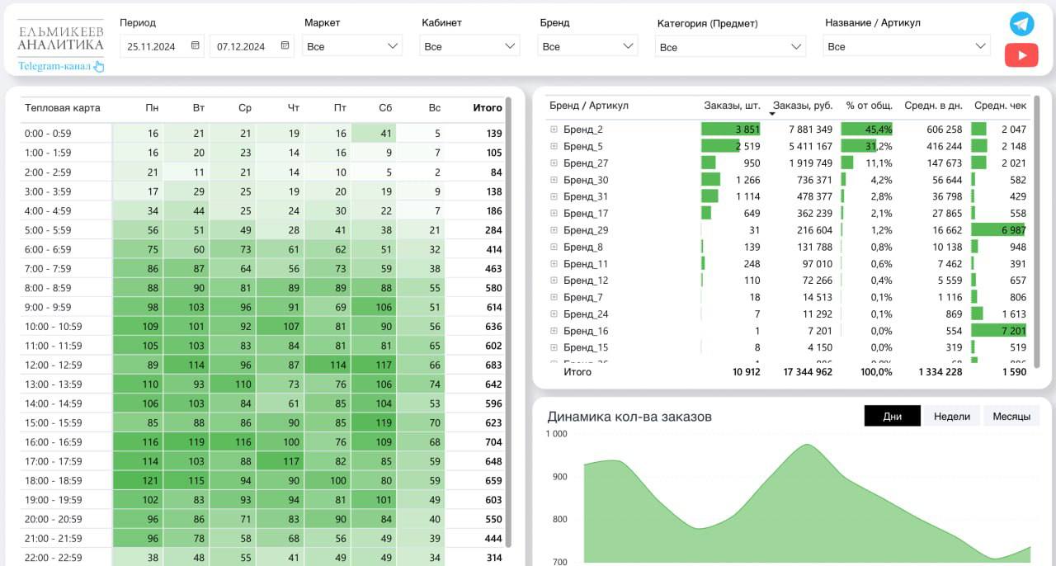This screenshot has height=566, width=1056.
Task: Click the 45,4% share bar
Action: (x=867, y=130)
